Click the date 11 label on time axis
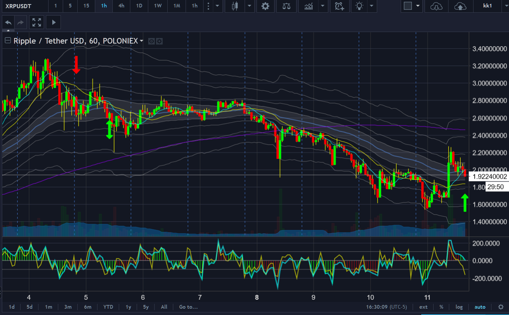The height and width of the screenshot is (315, 509). pyautogui.click(x=428, y=297)
